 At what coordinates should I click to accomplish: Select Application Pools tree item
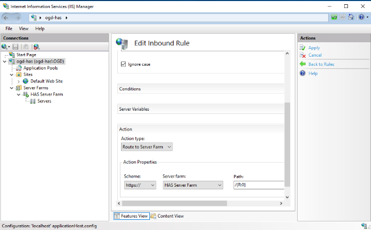pyautogui.click(x=41, y=68)
